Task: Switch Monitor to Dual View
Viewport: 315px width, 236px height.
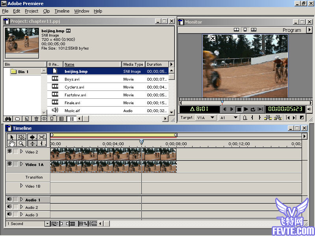Action: coord(237,30)
